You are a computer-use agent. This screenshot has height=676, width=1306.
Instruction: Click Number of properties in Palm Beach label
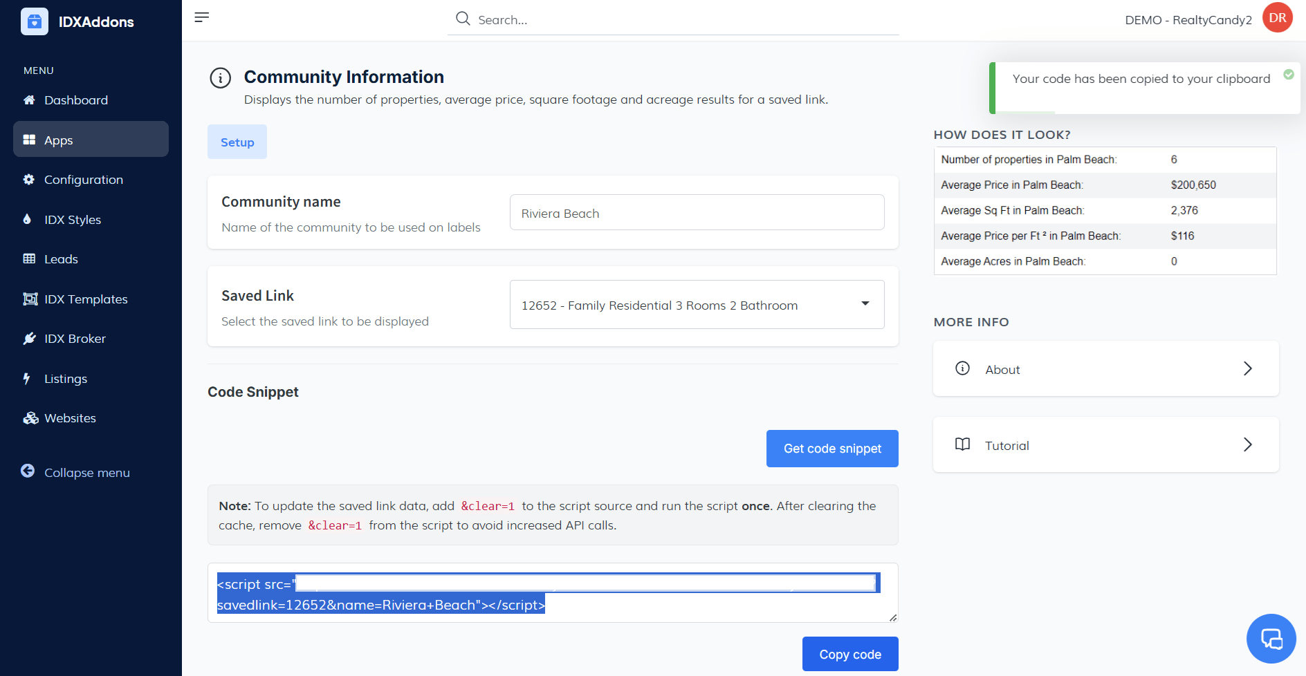(x=1029, y=159)
